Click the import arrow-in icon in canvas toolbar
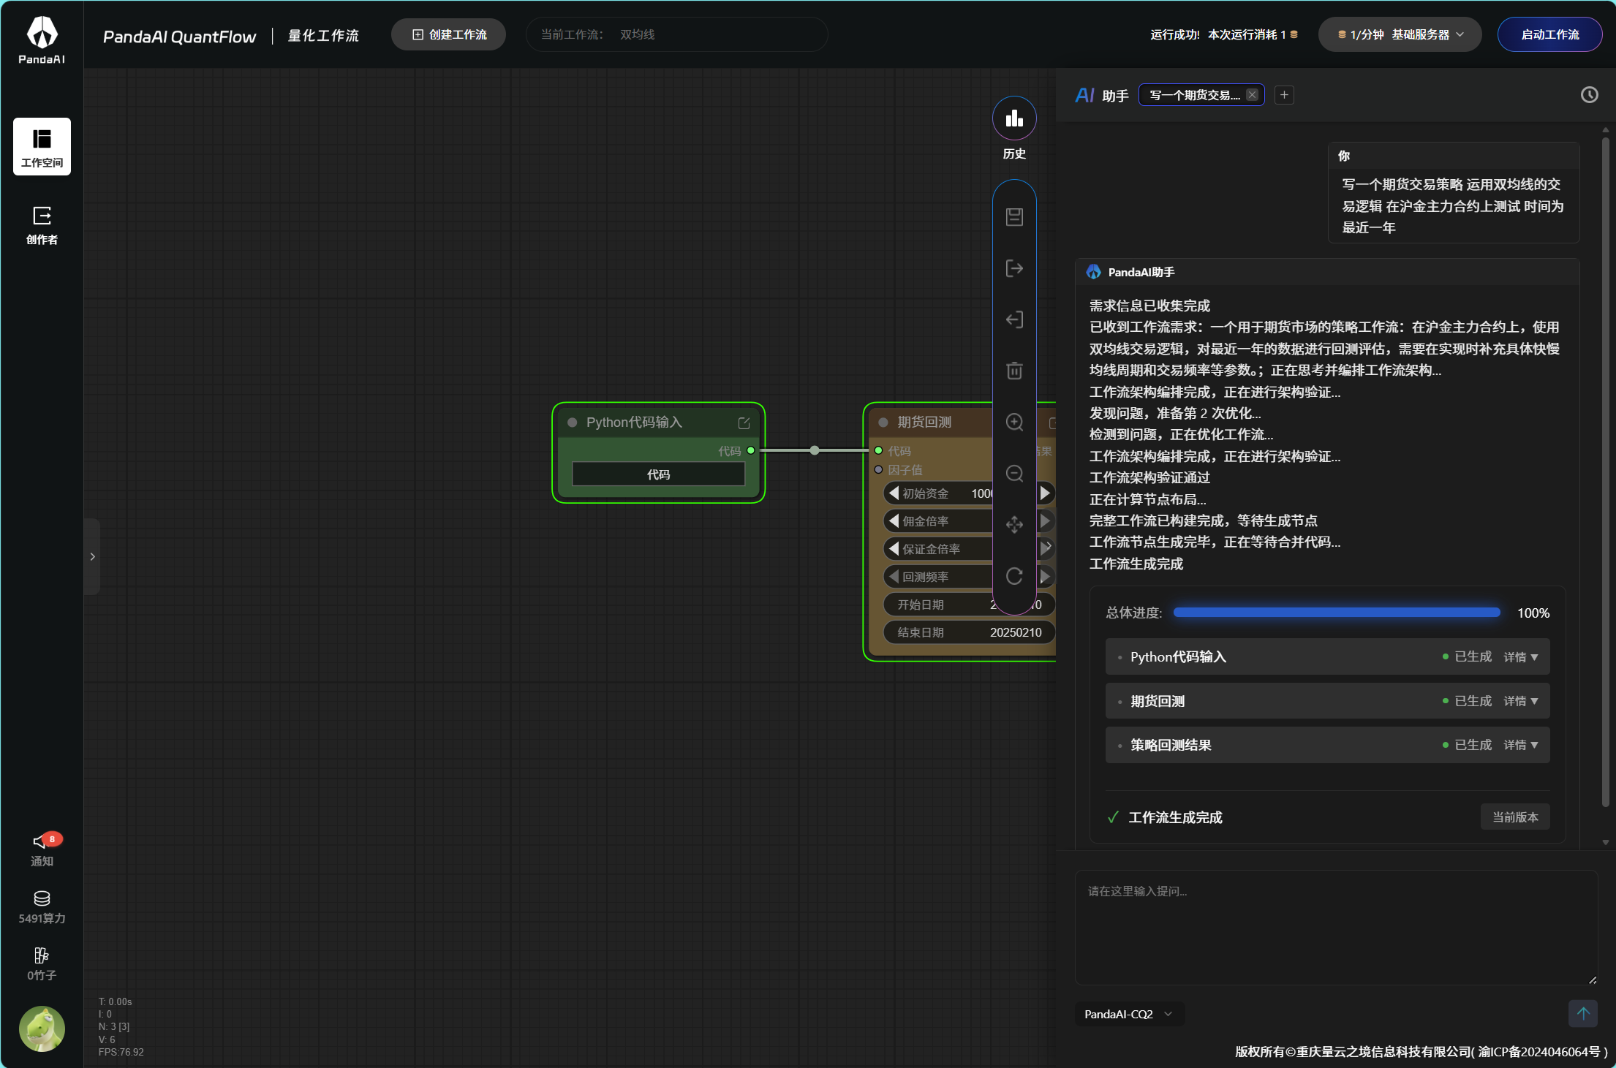Viewport: 1616px width, 1068px height. pos(1014,319)
